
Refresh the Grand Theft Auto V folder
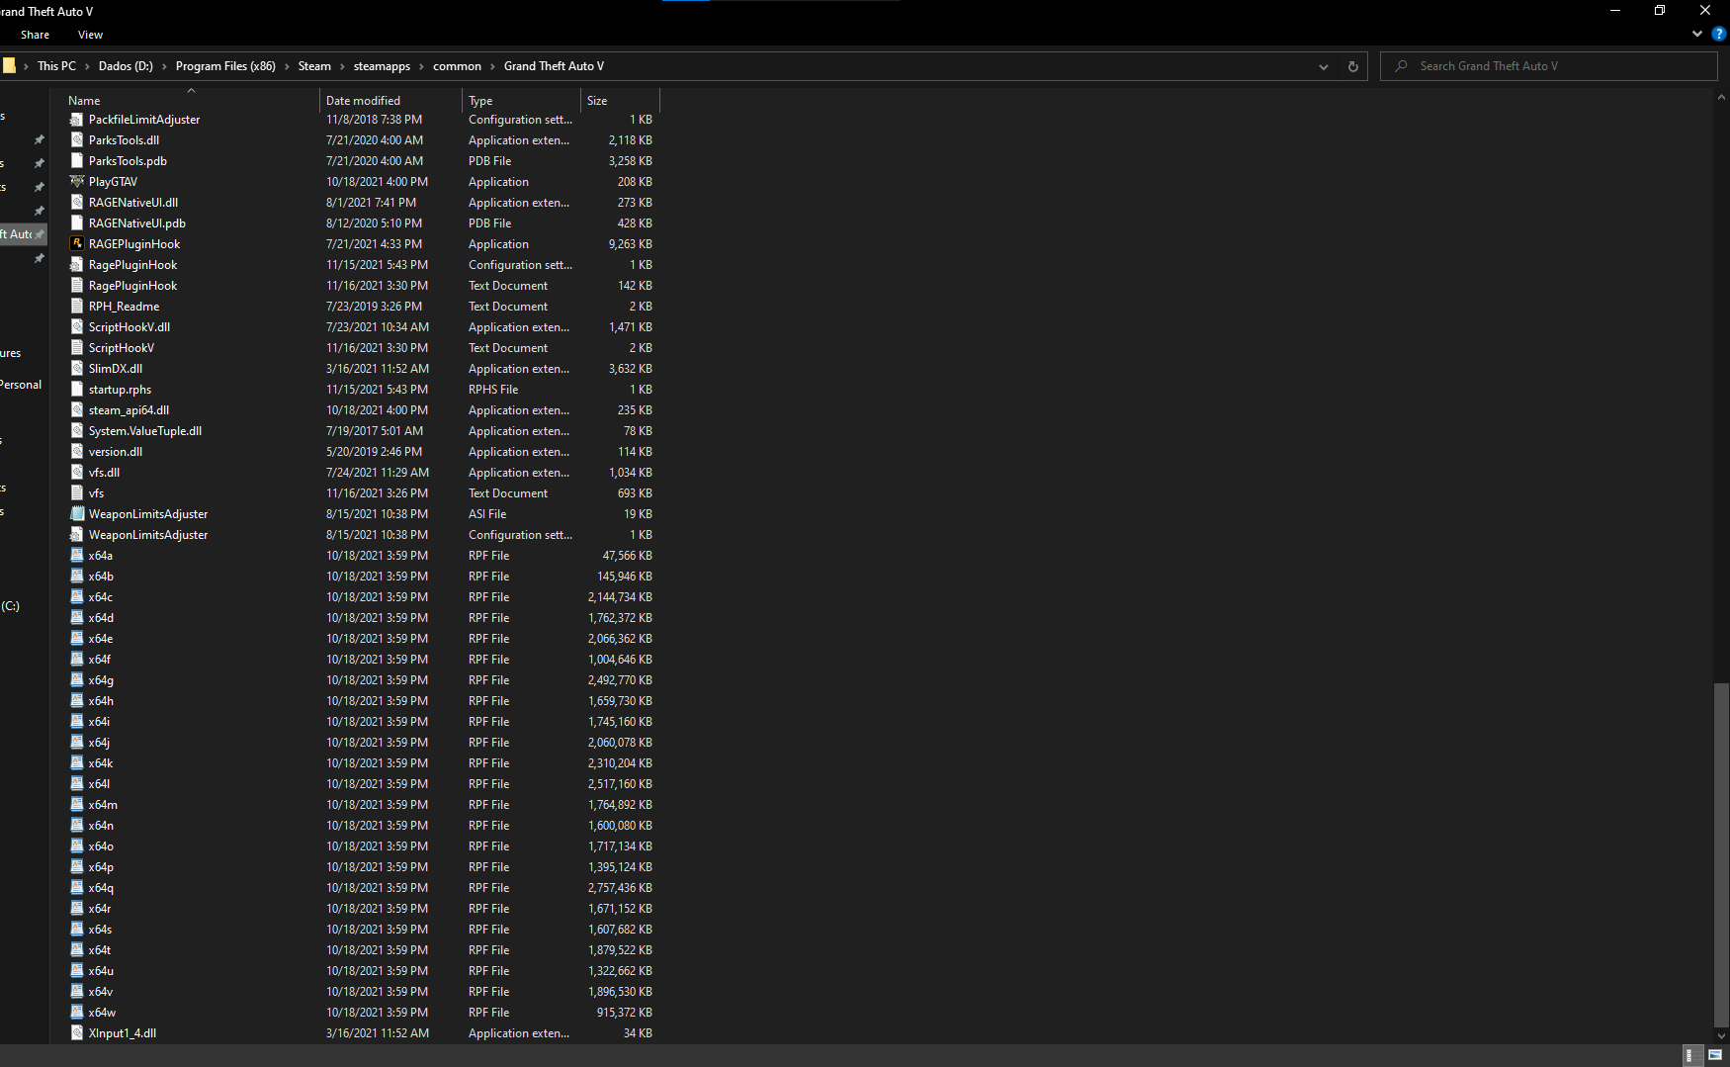click(x=1352, y=66)
